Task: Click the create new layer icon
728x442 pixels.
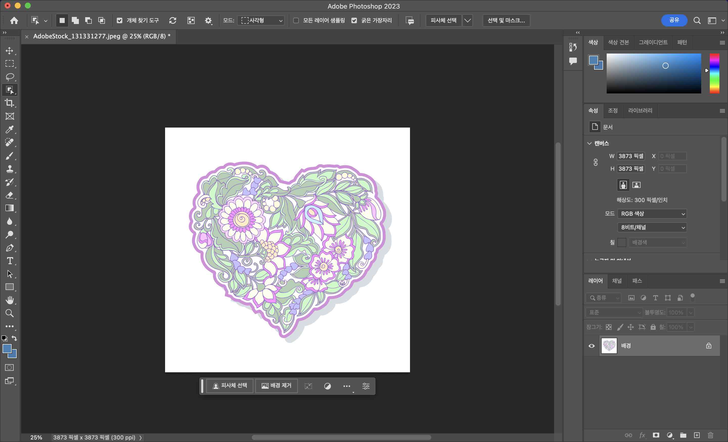Action: [x=697, y=435]
